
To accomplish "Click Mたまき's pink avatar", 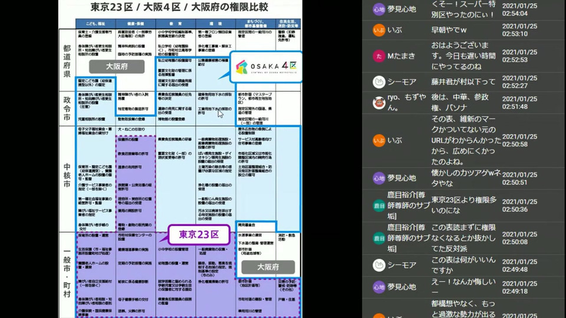I will point(379,56).
